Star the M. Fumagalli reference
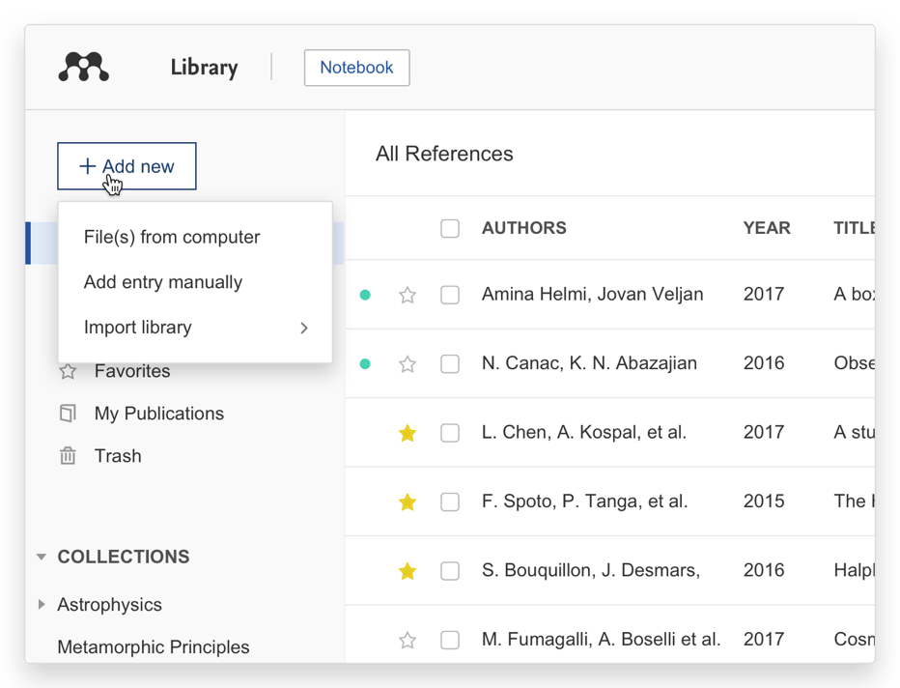The height and width of the screenshot is (688, 900). (x=408, y=640)
